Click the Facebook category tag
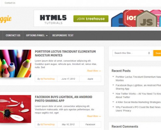The width and height of the screenshot is (161, 130). (90, 124)
